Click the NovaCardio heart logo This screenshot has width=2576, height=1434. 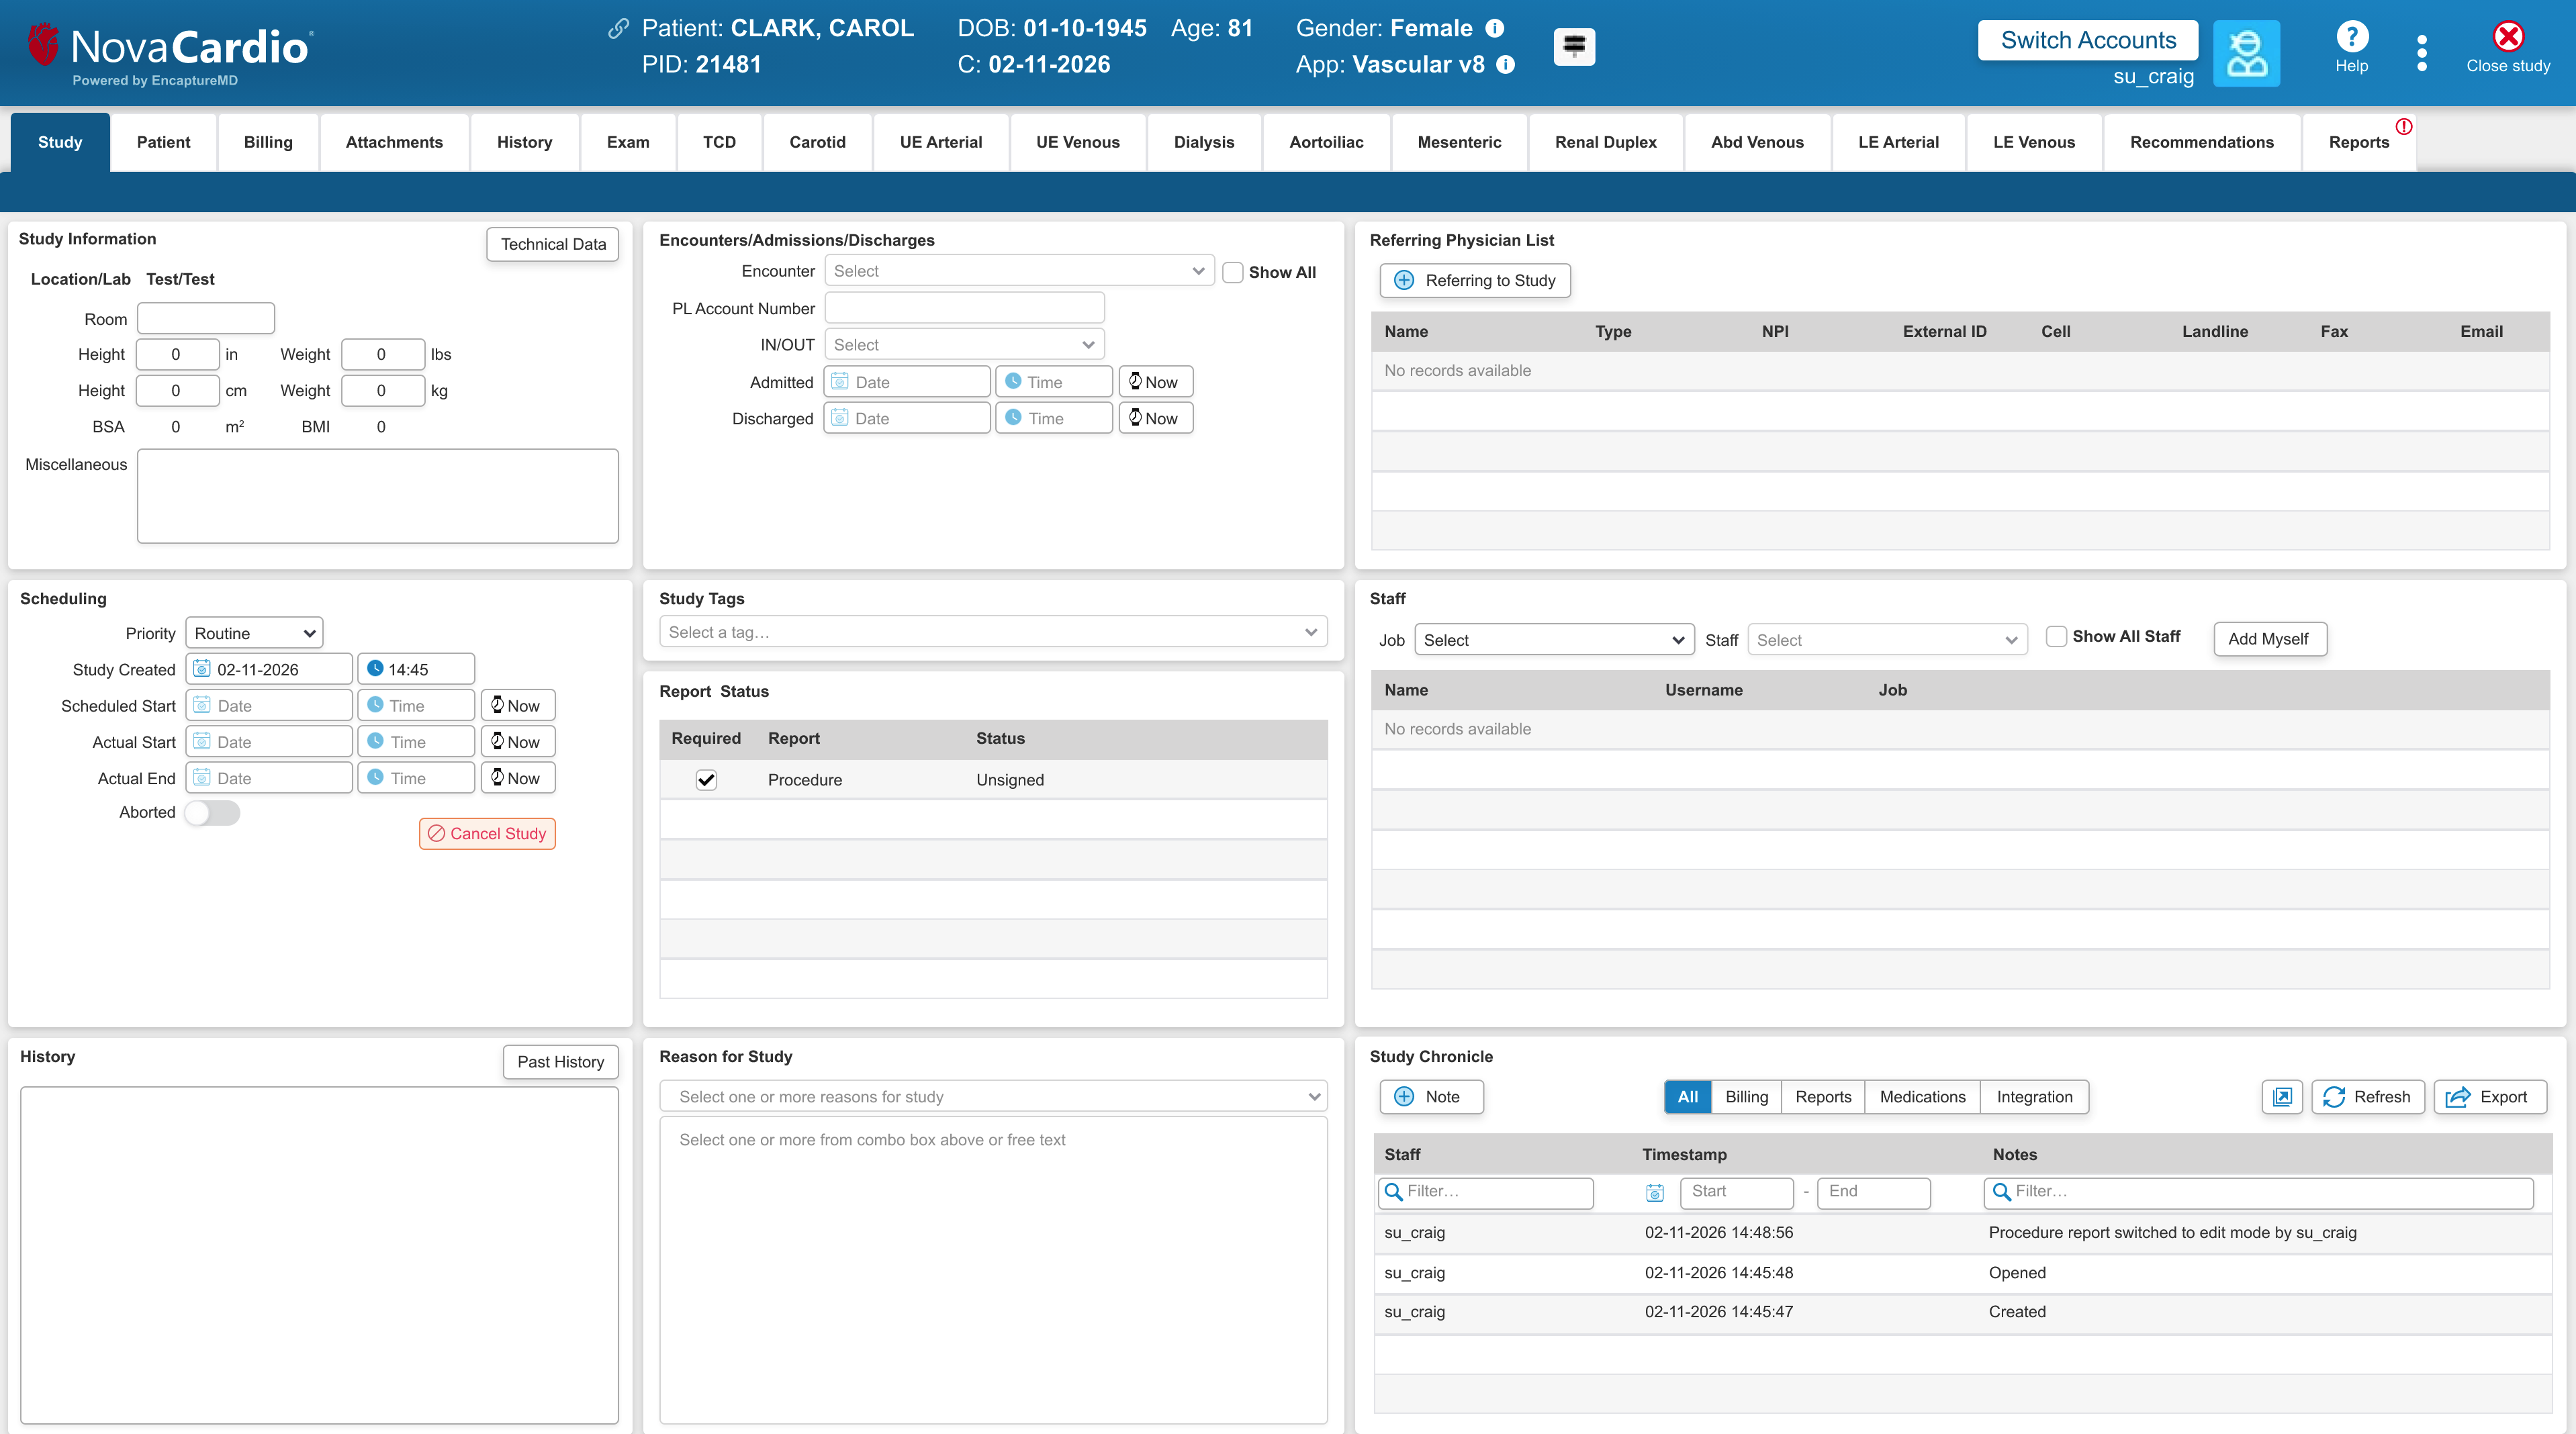(x=43, y=44)
